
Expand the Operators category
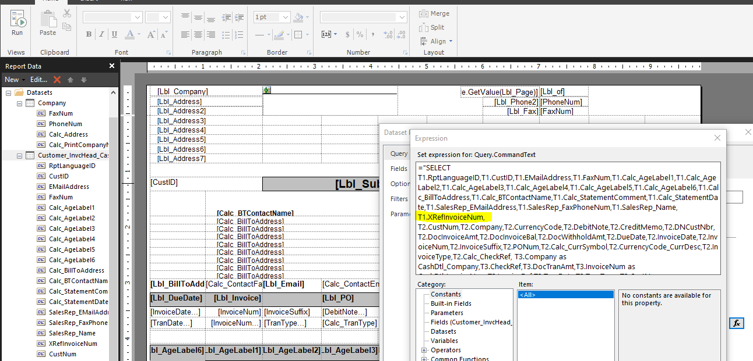tap(424, 350)
